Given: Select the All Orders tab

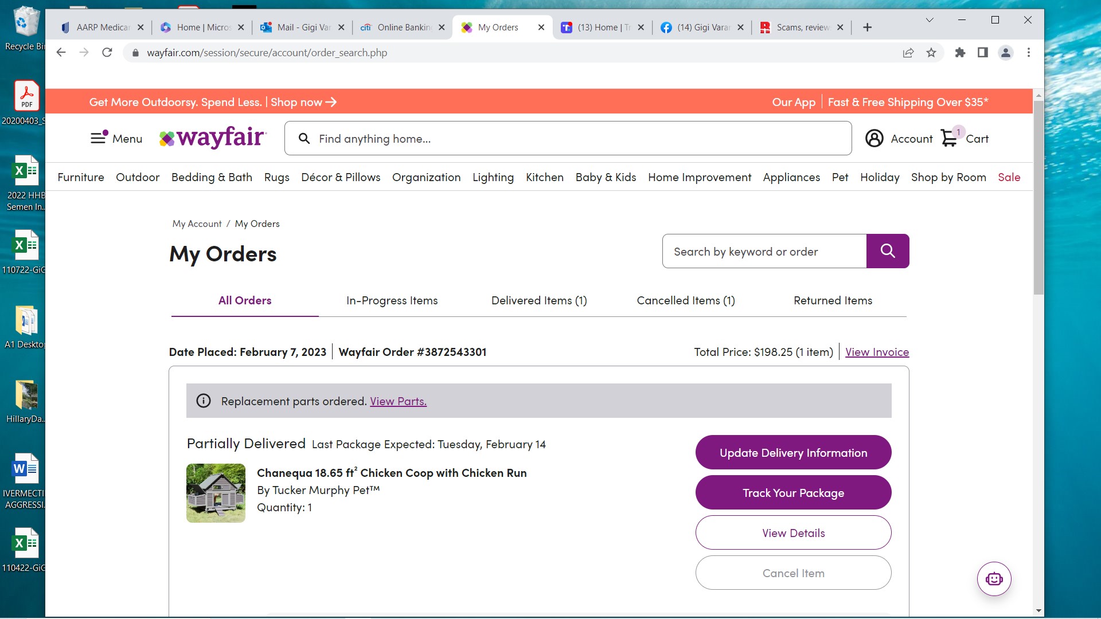Looking at the screenshot, I should click(245, 300).
